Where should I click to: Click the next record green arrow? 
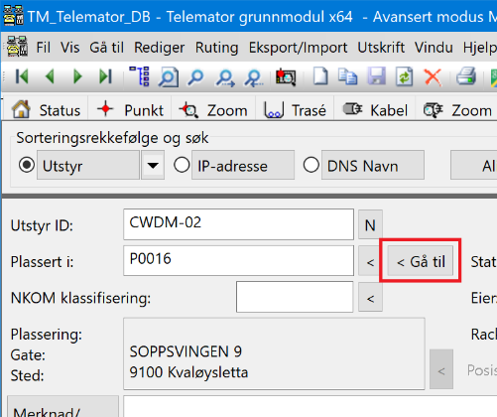pyautogui.click(x=77, y=76)
